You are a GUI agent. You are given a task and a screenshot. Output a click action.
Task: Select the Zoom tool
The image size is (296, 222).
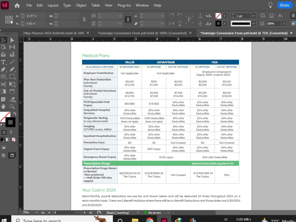coord(11,107)
